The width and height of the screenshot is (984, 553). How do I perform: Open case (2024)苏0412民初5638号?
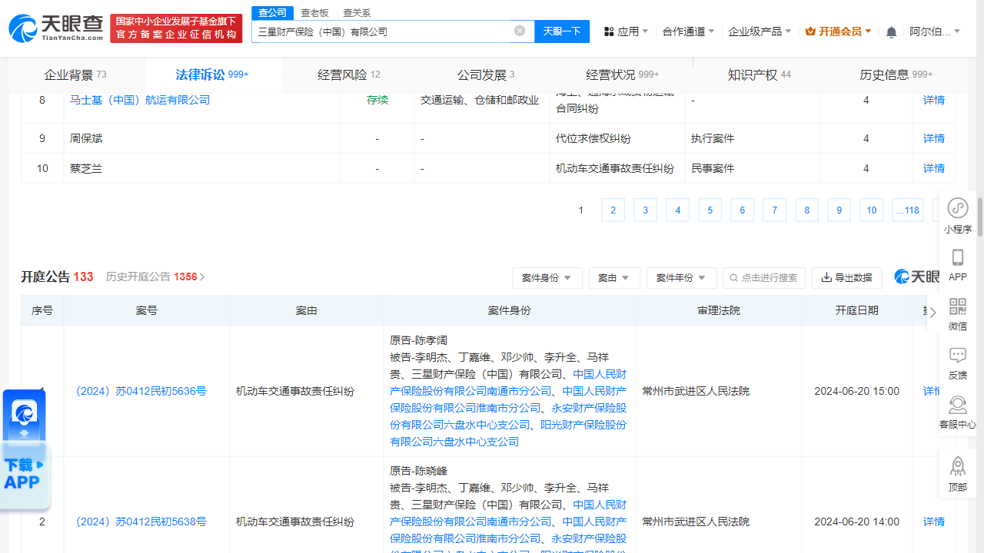(141, 522)
